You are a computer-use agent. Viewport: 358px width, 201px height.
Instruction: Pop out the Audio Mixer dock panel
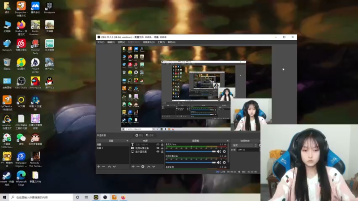pos(228,141)
